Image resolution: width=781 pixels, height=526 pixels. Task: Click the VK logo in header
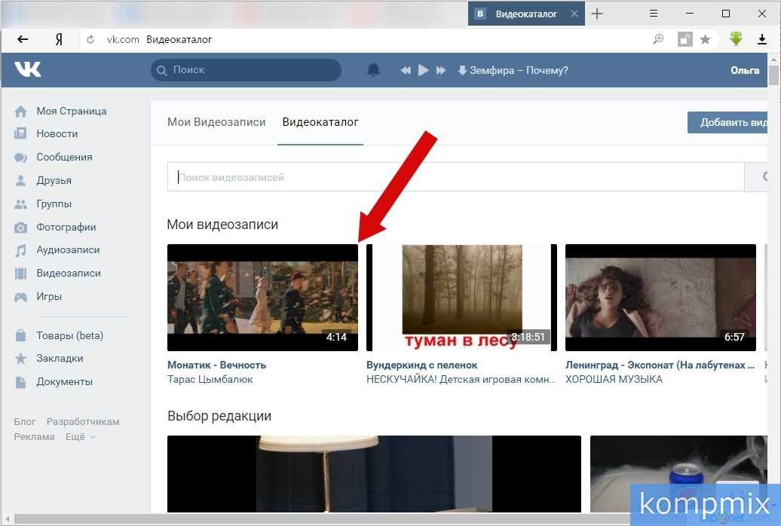pos(27,69)
